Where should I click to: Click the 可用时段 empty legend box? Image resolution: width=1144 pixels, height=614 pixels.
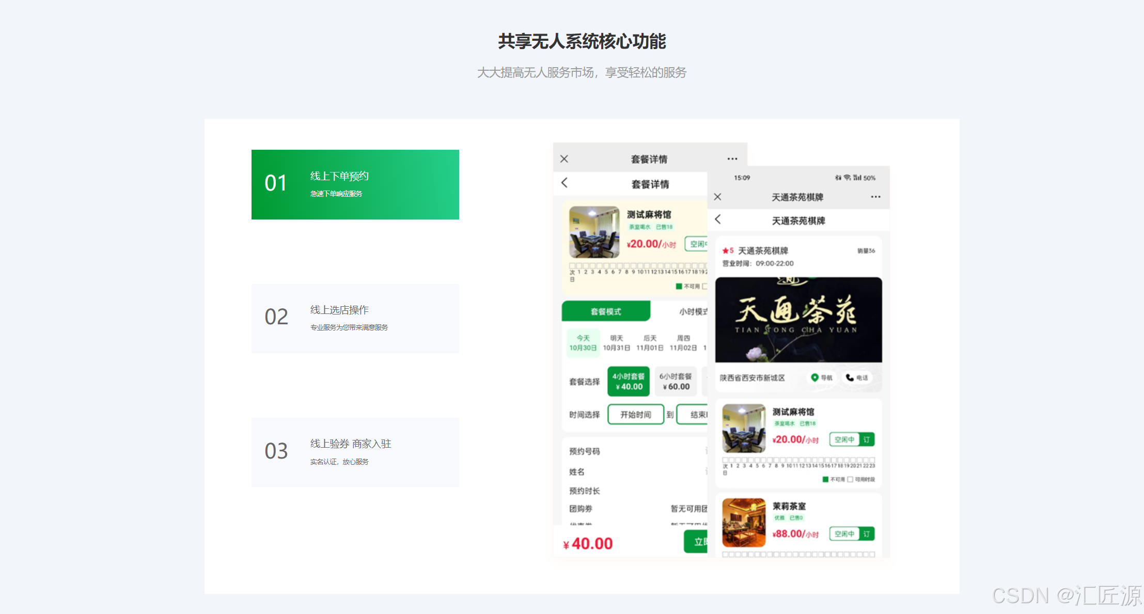coord(850,480)
